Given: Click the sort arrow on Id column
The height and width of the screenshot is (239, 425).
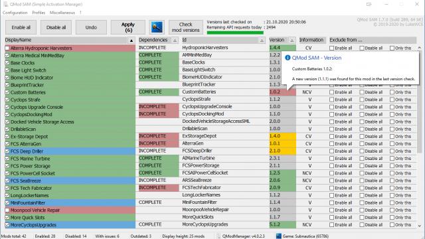Looking at the screenshot, I should 262,40.
